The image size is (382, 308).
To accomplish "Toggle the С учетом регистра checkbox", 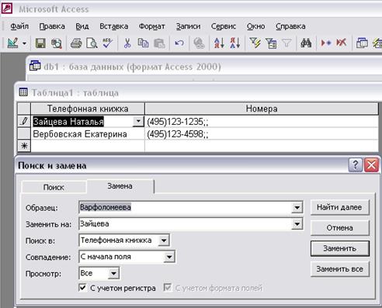I will pyautogui.click(x=82, y=288).
